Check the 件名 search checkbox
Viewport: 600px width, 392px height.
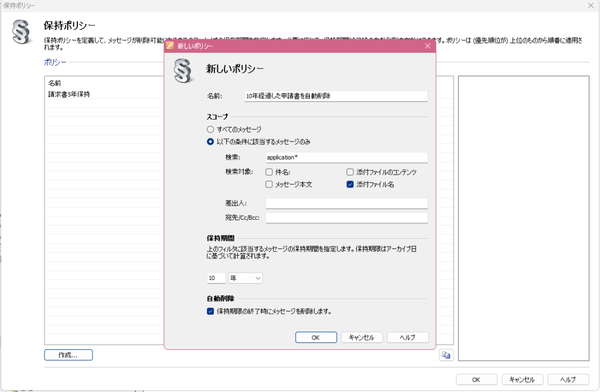[x=268, y=172]
